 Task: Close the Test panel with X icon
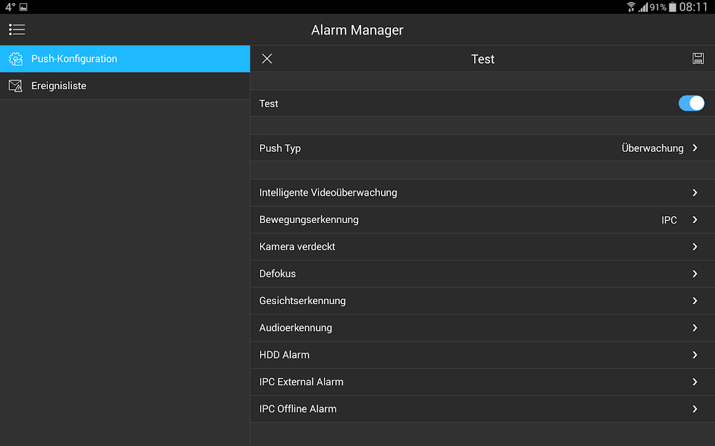[x=267, y=59]
